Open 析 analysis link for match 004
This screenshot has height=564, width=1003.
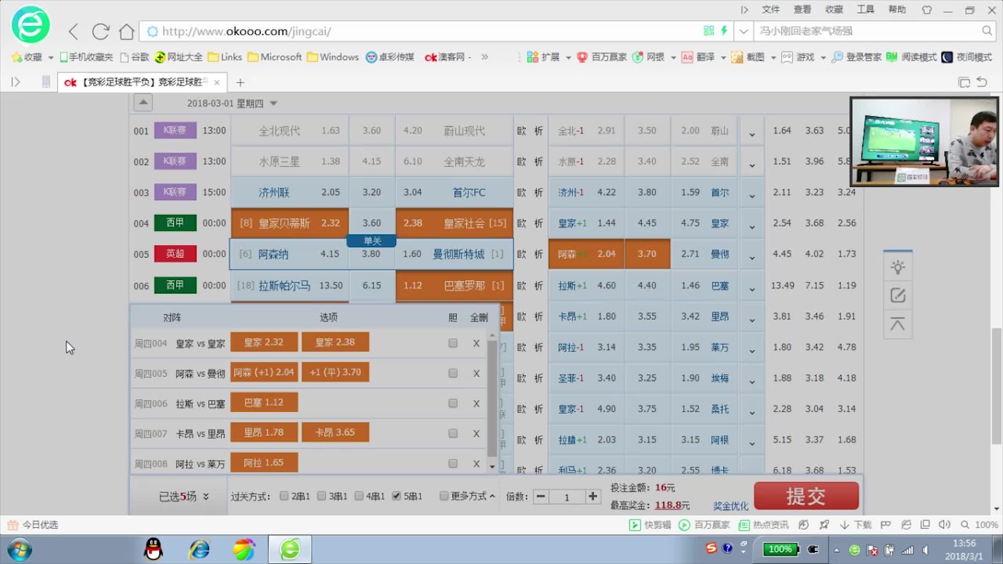[x=539, y=223]
